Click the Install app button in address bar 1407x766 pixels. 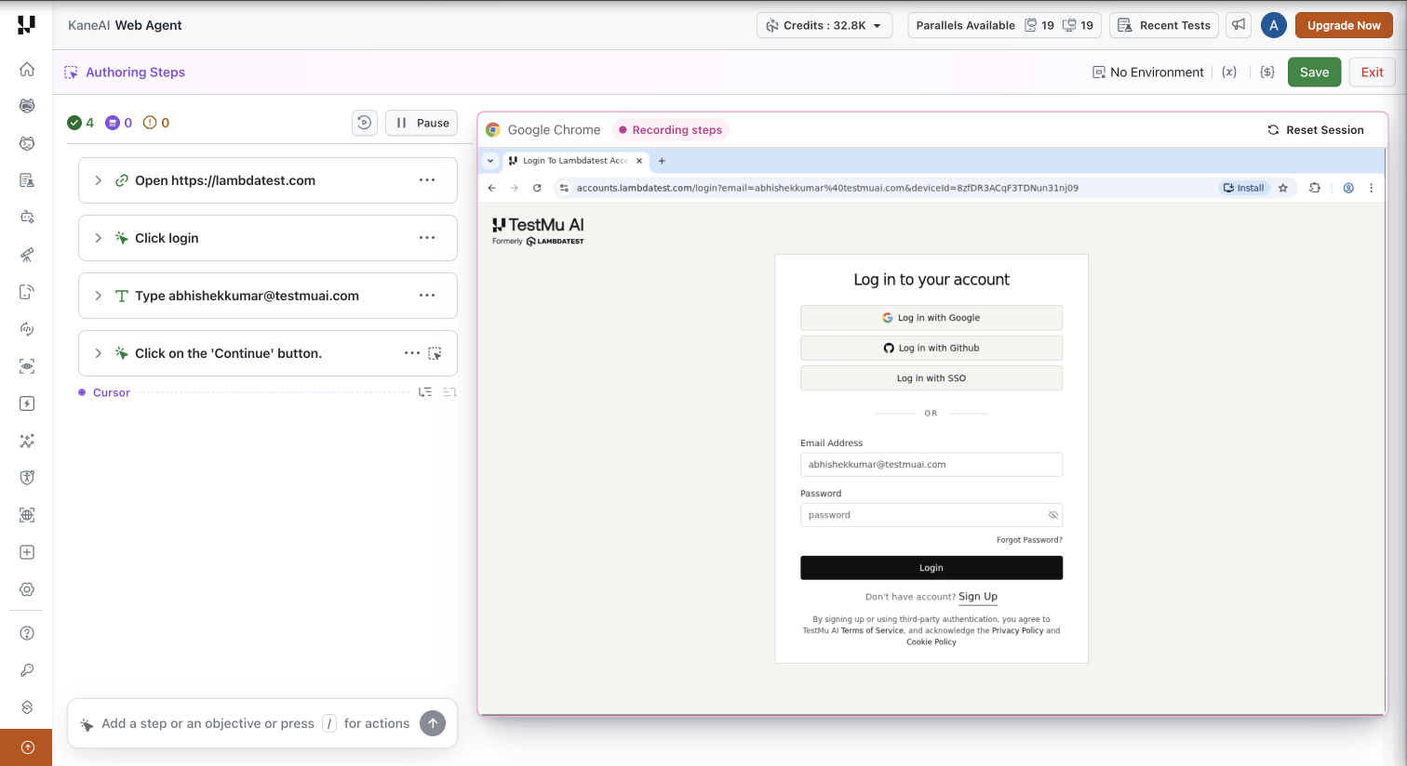click(x=1244, y=188)
